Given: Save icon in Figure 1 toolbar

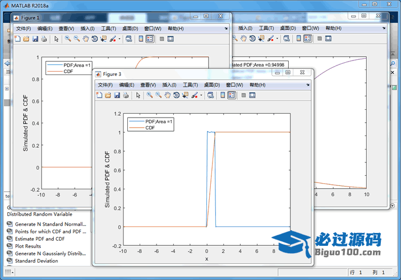Looking at the screenshot, I should pyautogui.click(x=35, y=39).
